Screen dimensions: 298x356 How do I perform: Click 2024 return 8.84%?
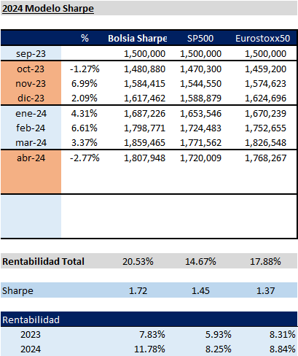click(283, 349)
